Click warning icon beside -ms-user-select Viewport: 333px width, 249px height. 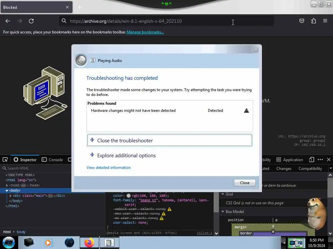(162, 218)
